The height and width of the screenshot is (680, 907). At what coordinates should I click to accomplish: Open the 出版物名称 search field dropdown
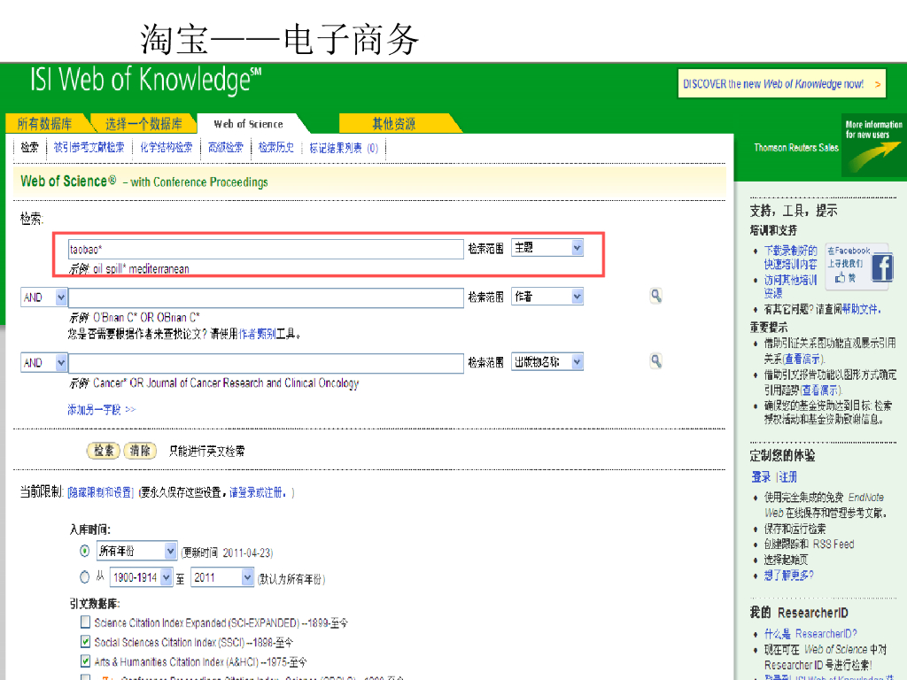point(547,362)
